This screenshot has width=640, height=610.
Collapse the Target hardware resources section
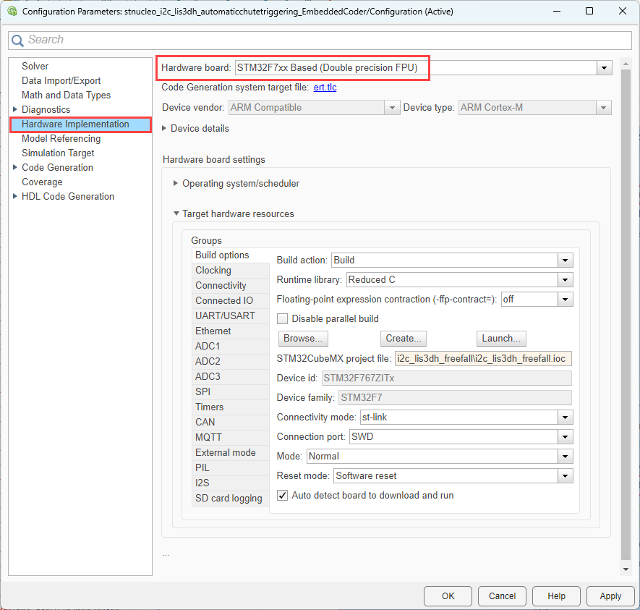tap(176, 213)
